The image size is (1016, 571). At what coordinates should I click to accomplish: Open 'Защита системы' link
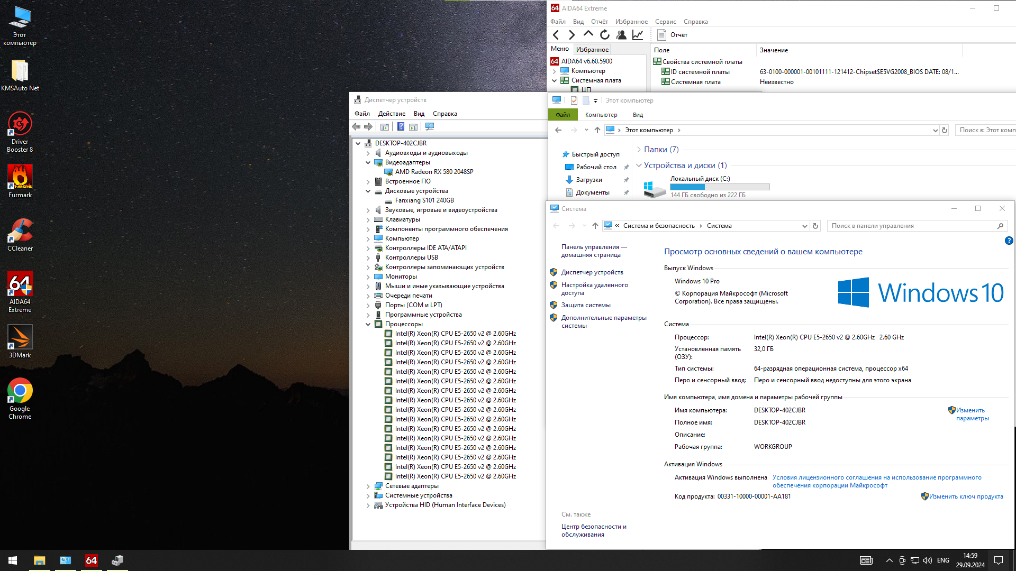click(x=586, y=305)
